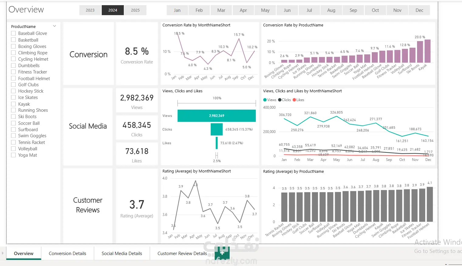Click the tallest Kayak conversion rate bar
The image size is (462, 266).
427,51
